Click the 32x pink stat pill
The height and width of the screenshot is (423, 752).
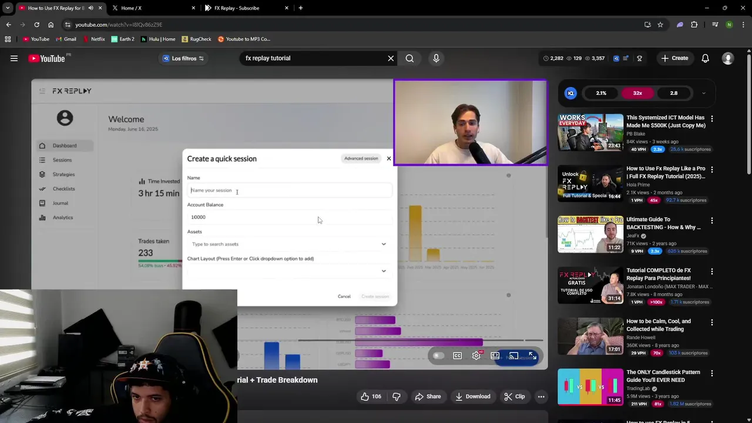[x=637, y=93]
